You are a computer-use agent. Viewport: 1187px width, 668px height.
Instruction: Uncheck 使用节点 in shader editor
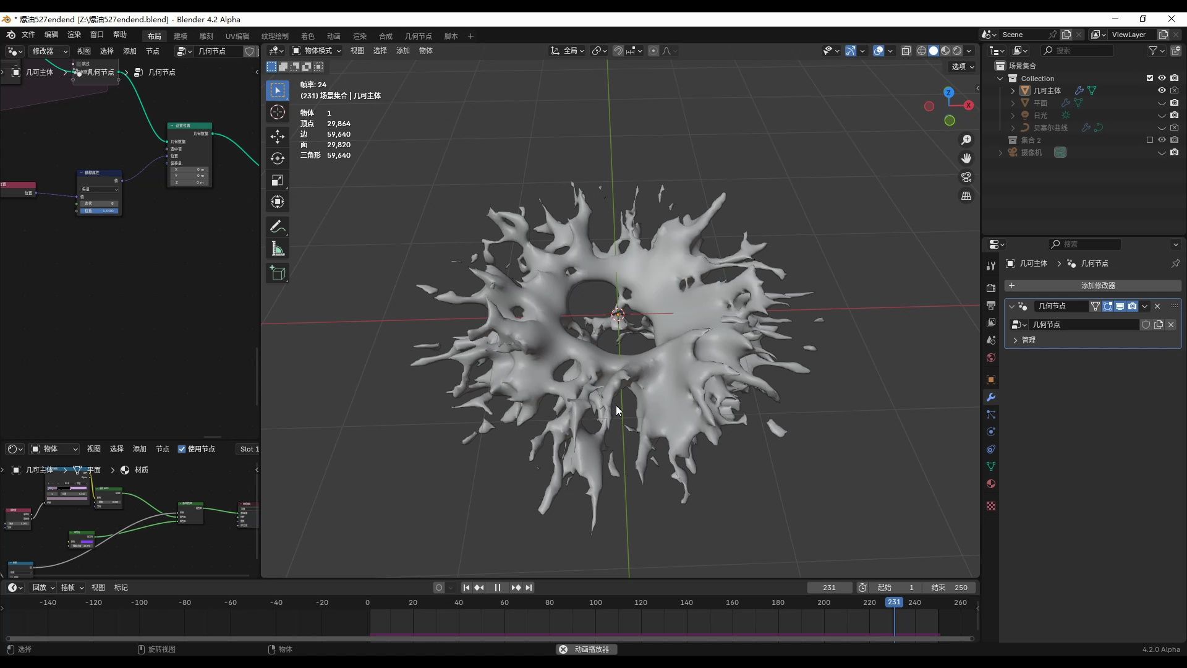click(x=182, y=449)
